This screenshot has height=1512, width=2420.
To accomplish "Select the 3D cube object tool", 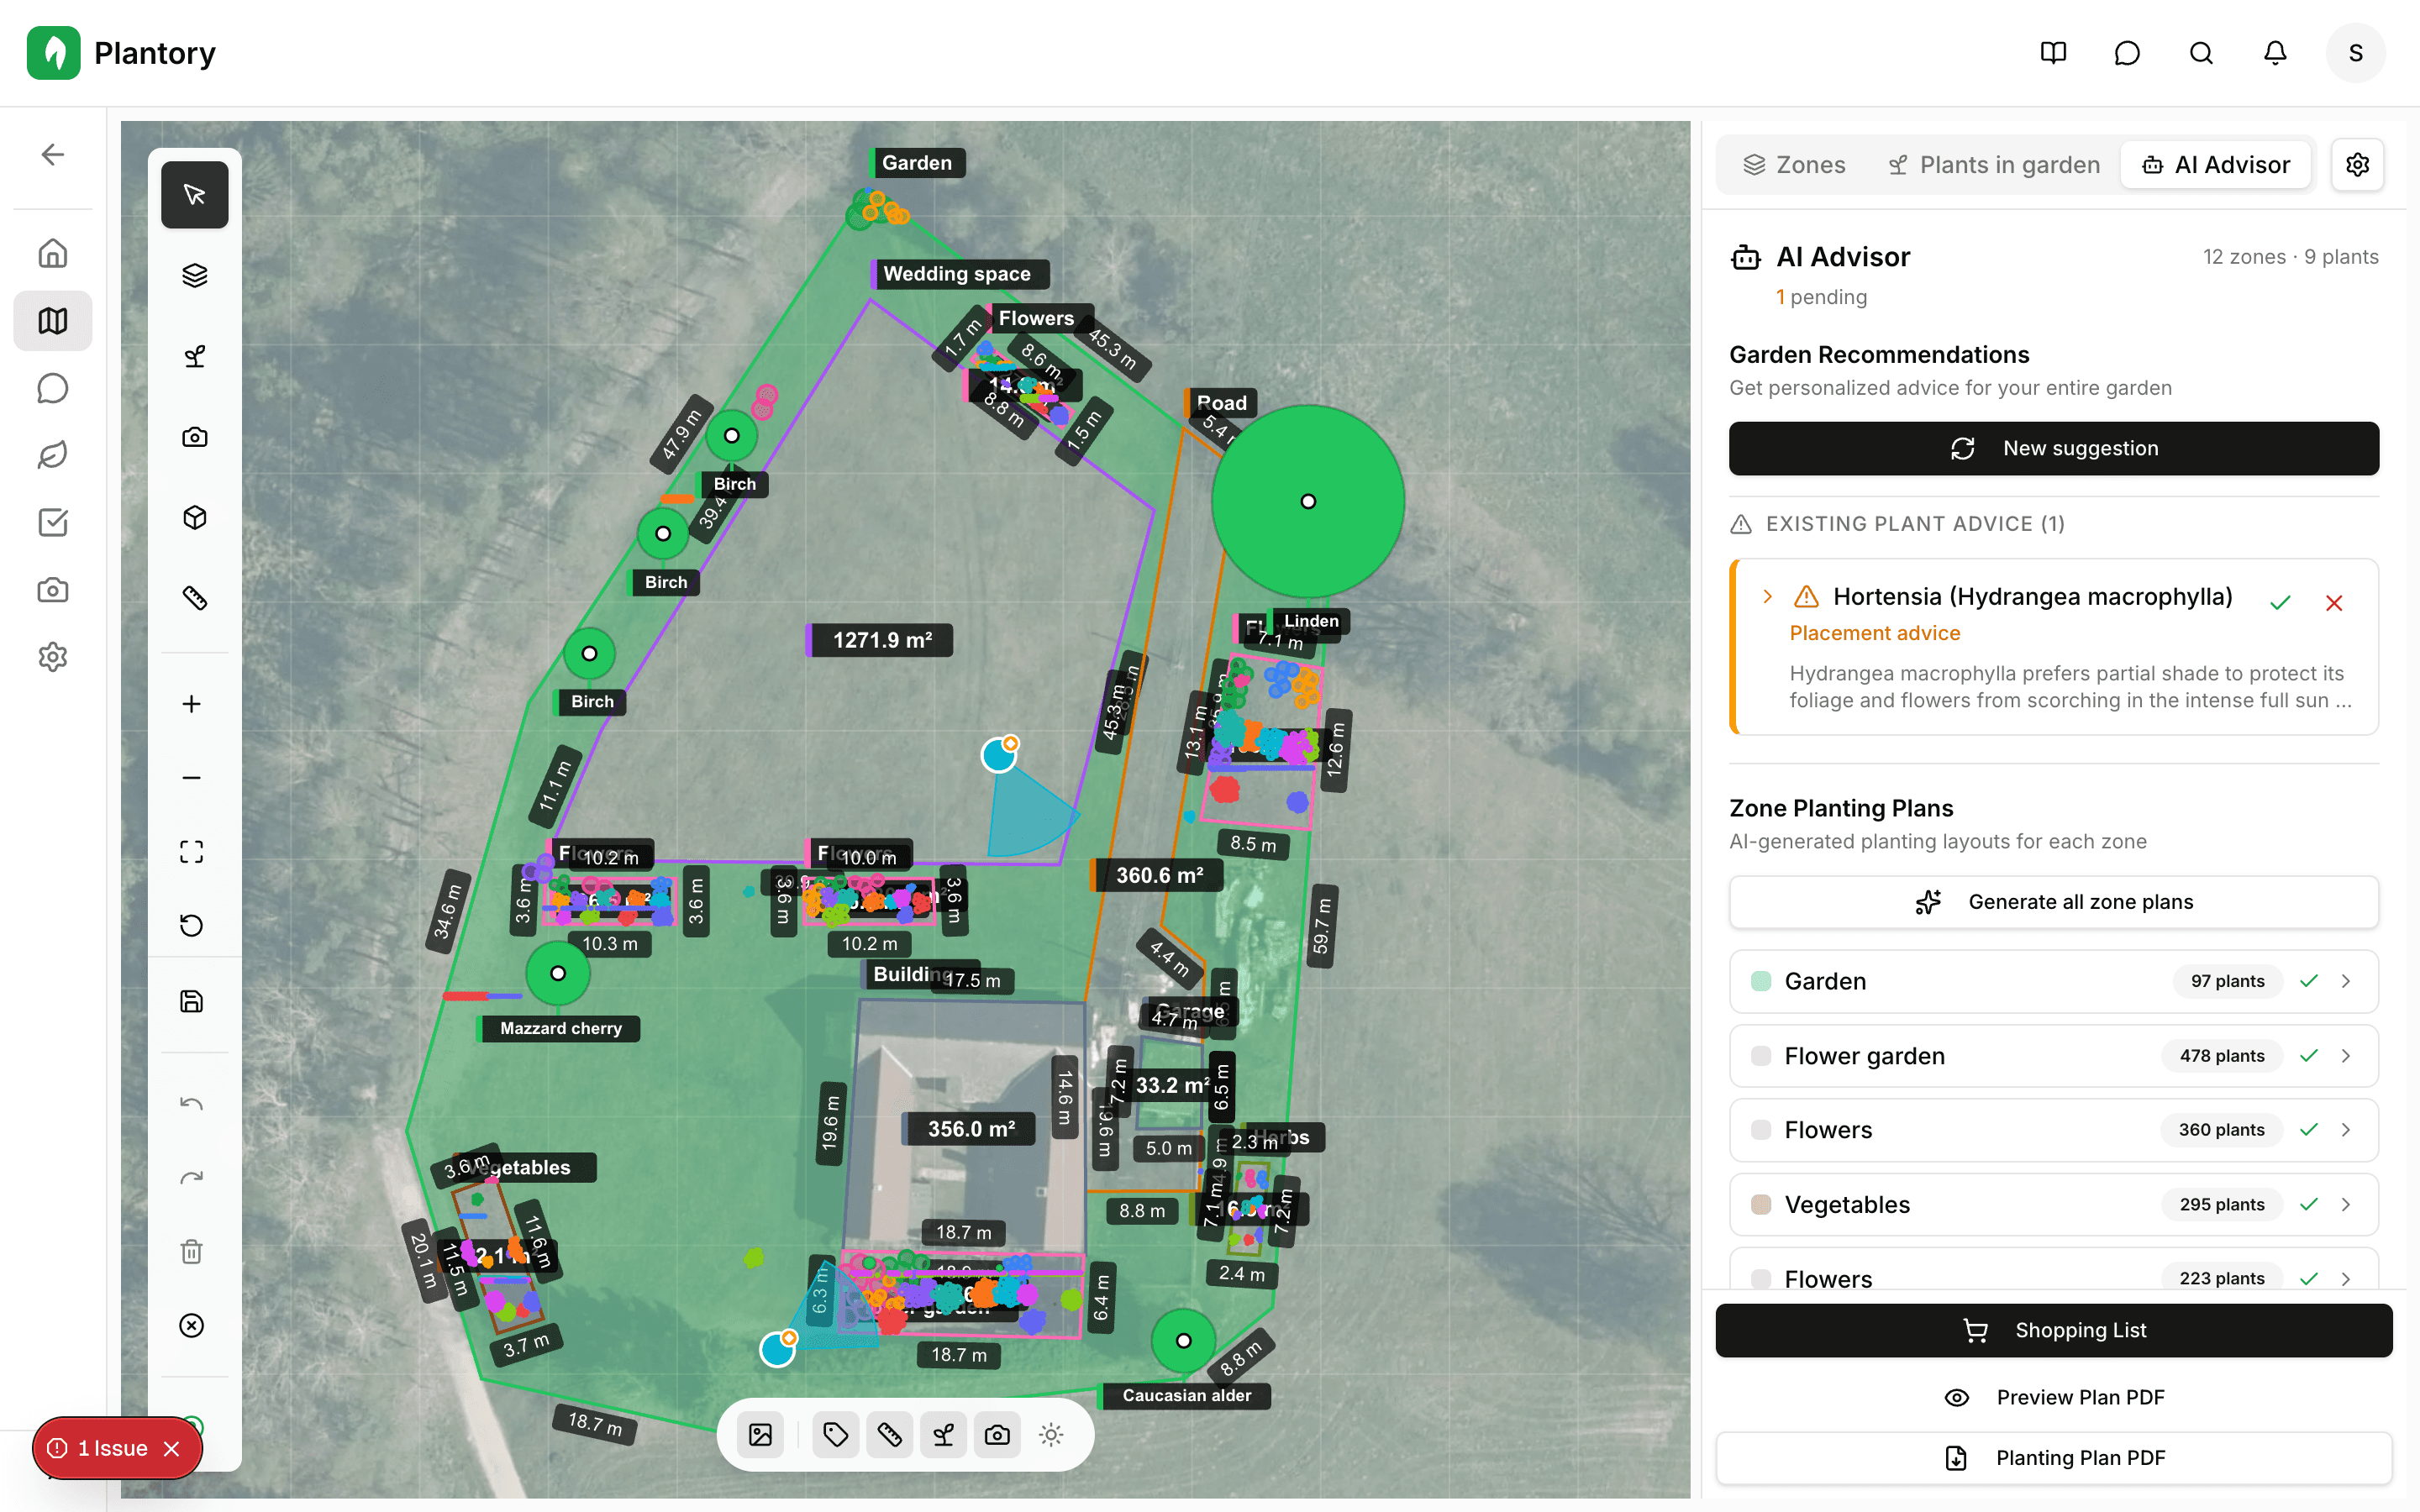I will tap(194, 517).
